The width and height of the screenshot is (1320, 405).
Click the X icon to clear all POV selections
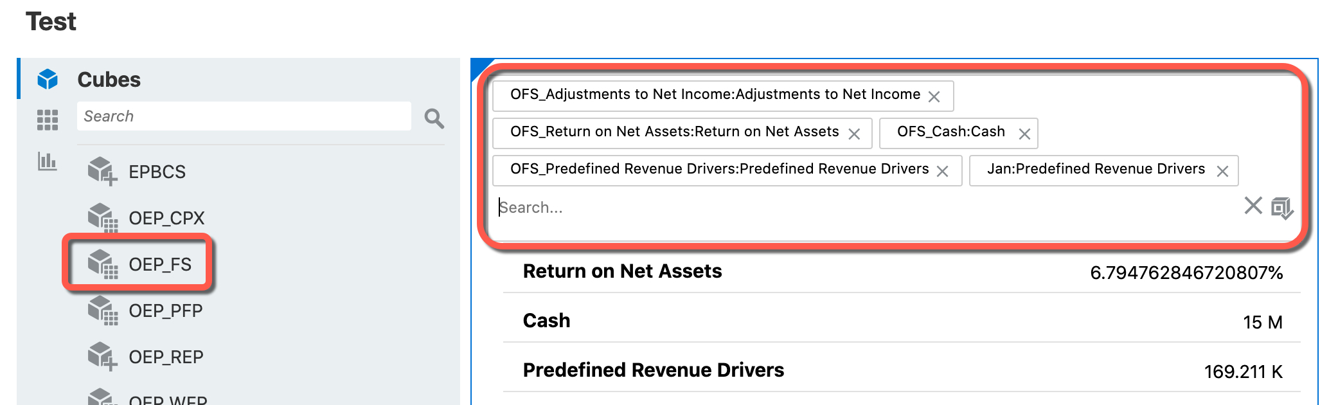pos(1252,207)
